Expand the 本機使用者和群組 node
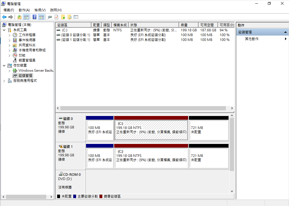This screenshot has width=289, height=206. [x=9, y=50]
